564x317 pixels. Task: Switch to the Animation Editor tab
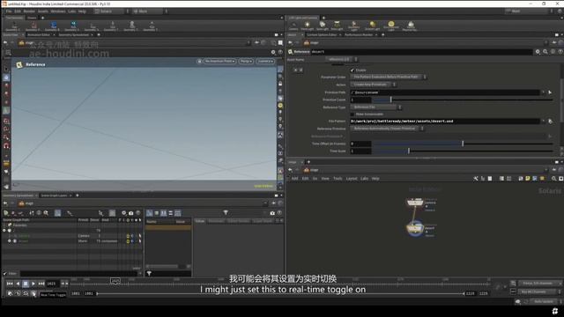(x=39, y=35)
